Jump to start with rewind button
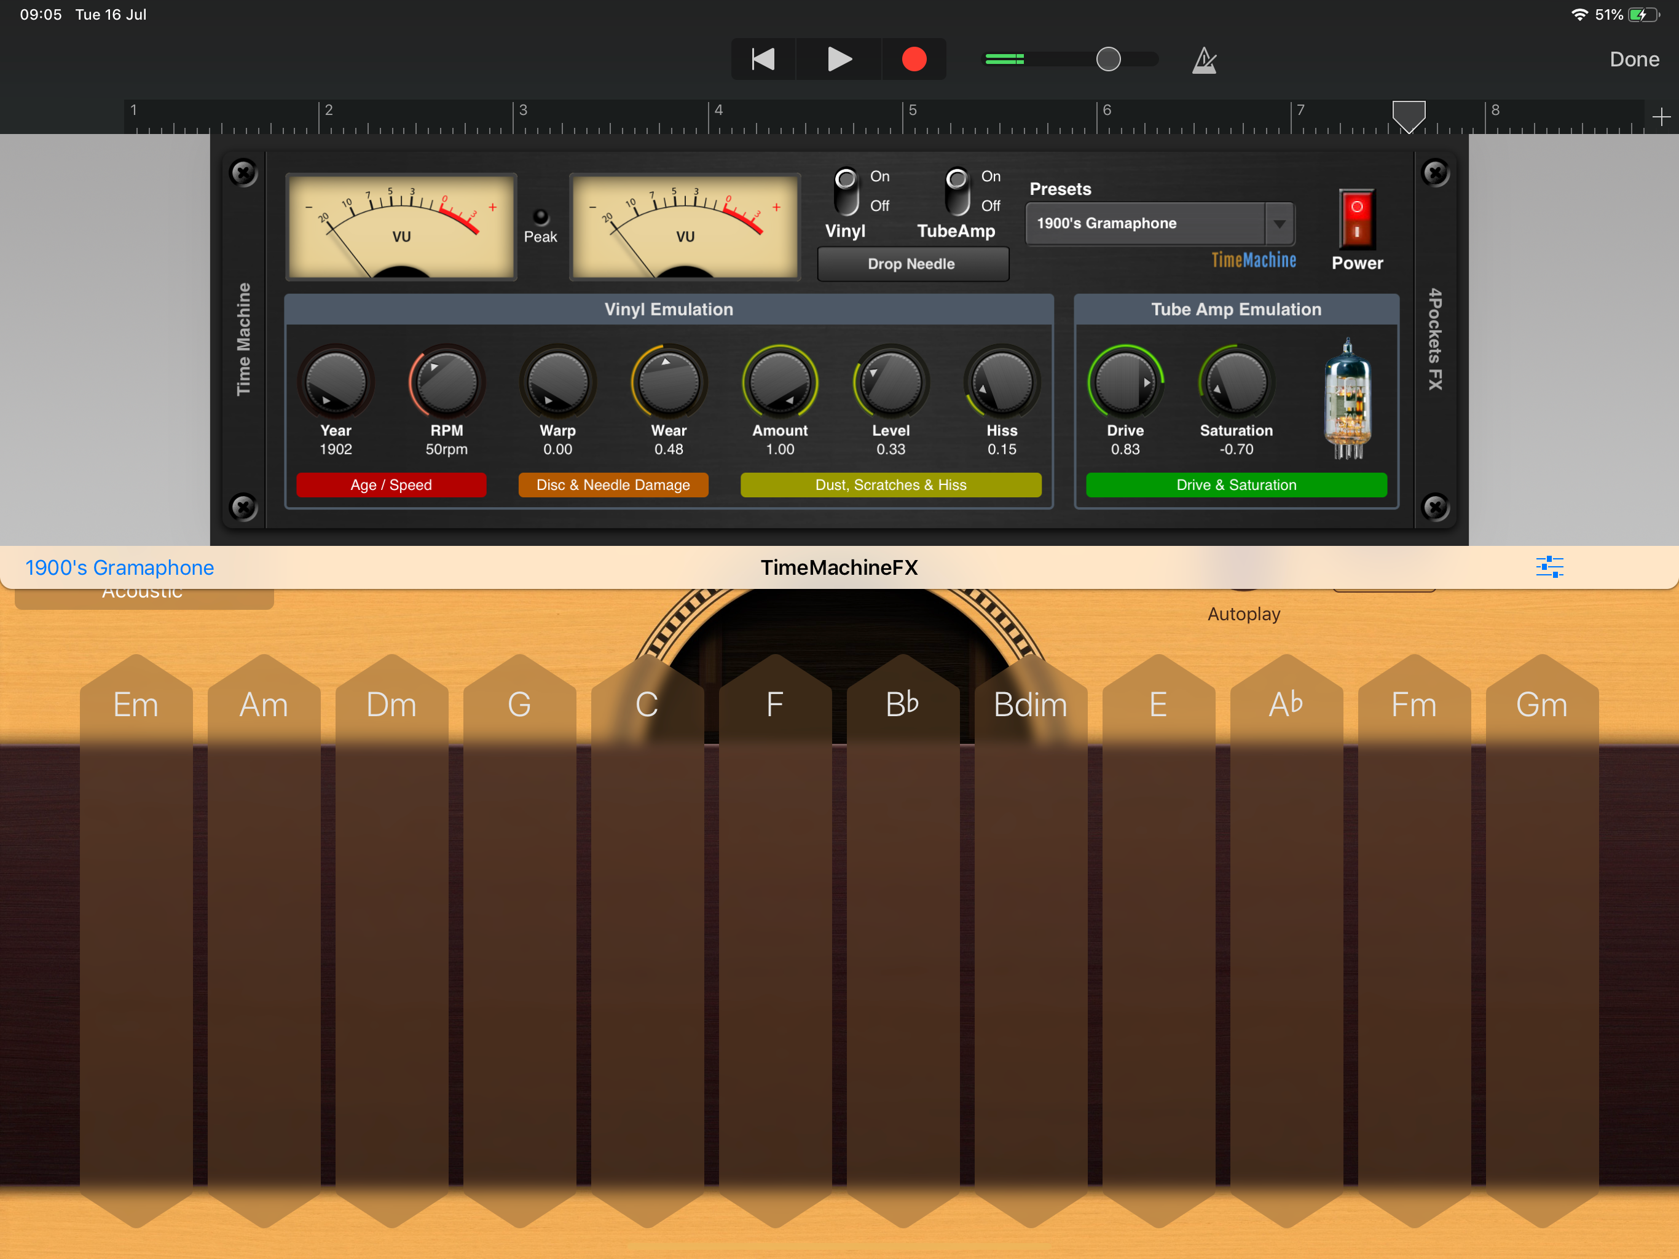Image resolution: width=1679 pixels, height=1259 pixels. [762, 59]
